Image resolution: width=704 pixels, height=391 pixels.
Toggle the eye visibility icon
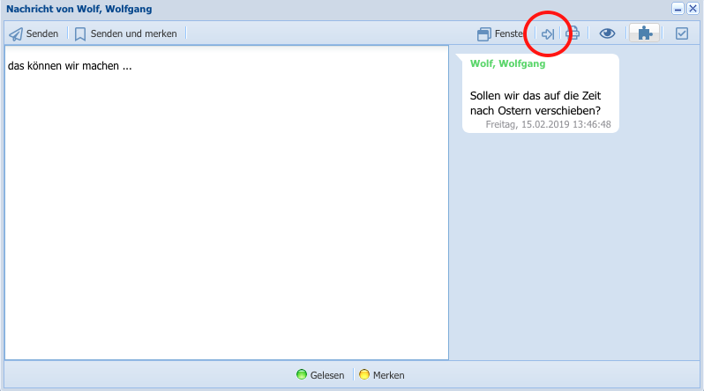pos(607,34)
